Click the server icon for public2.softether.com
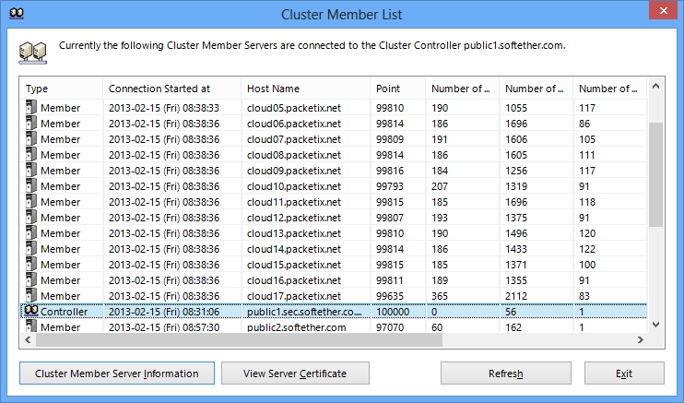 click(31, 326)
